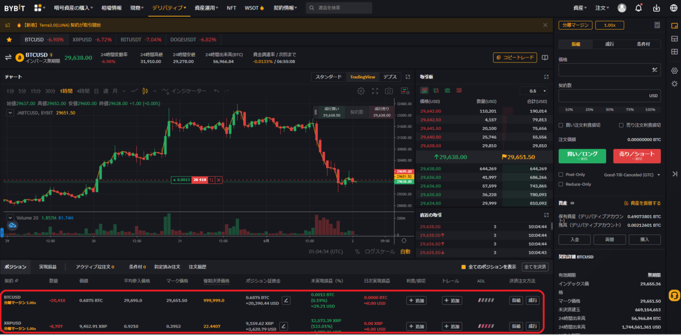The height and width of the screenshot is (335, 681).
Task: Open the Copy Trade button
Action: pyautogui.click(x=515, y=57)
